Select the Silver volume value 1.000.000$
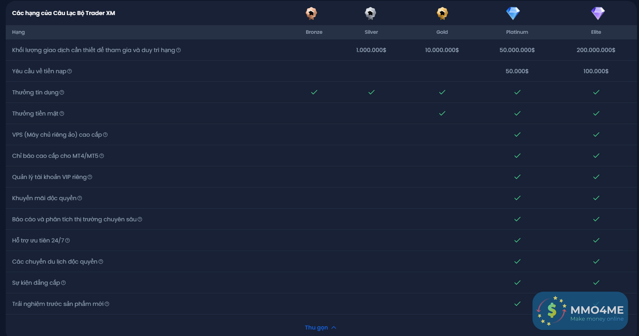The image size is (639, 336). 371,50
